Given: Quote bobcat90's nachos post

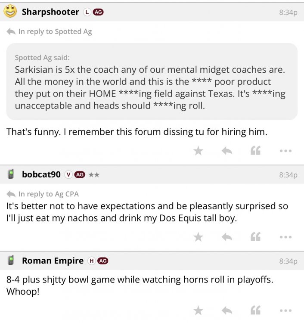Looking at the screenshot, I should (256, 237).
